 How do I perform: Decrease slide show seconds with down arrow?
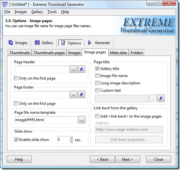tap(71, 142)
